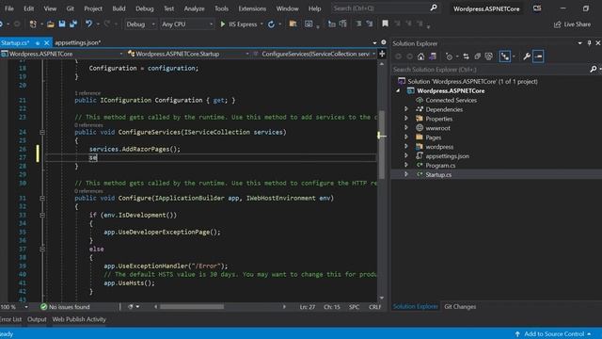Click the Solution Explorer search magnifier icon

(594, 69)
